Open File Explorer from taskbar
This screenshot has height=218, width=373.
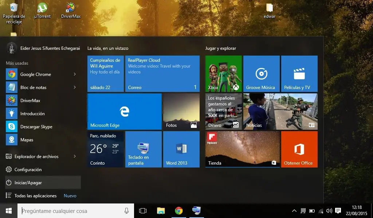tap(161, 211)
